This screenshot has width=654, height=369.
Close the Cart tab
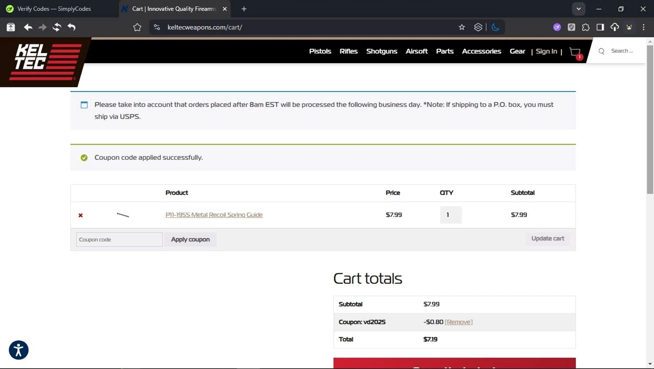click(x=225, y=9)
